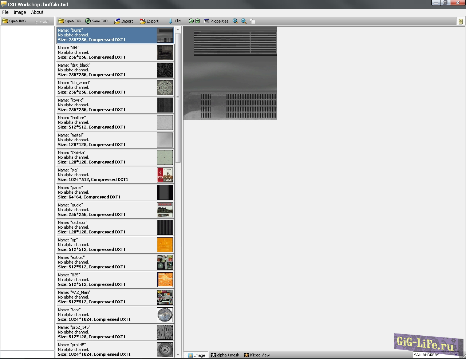Image resolution: width=466 pixels, height=359 pixels.
Task: Open the File menu
Action: [5, 12]
